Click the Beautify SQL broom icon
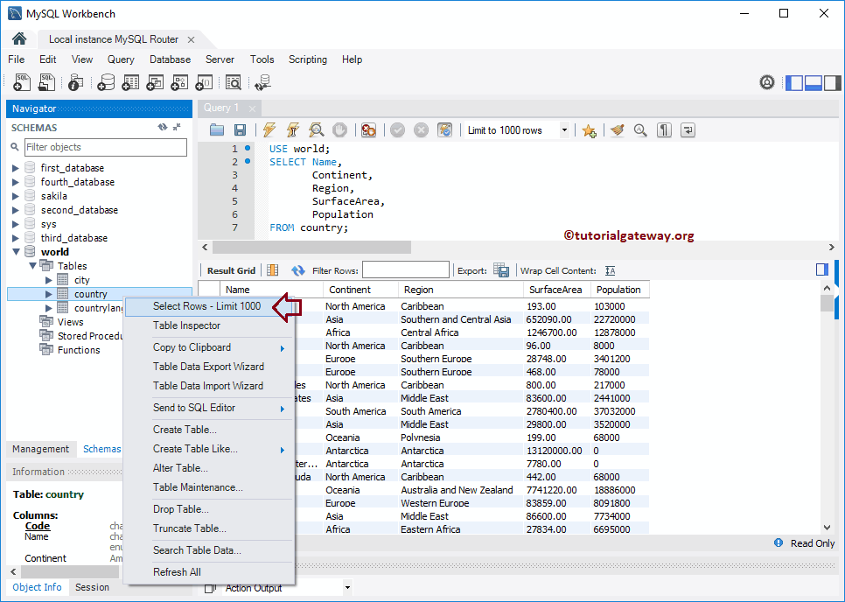The height and width of the screenshot is (602, 845). coord(618,129)
